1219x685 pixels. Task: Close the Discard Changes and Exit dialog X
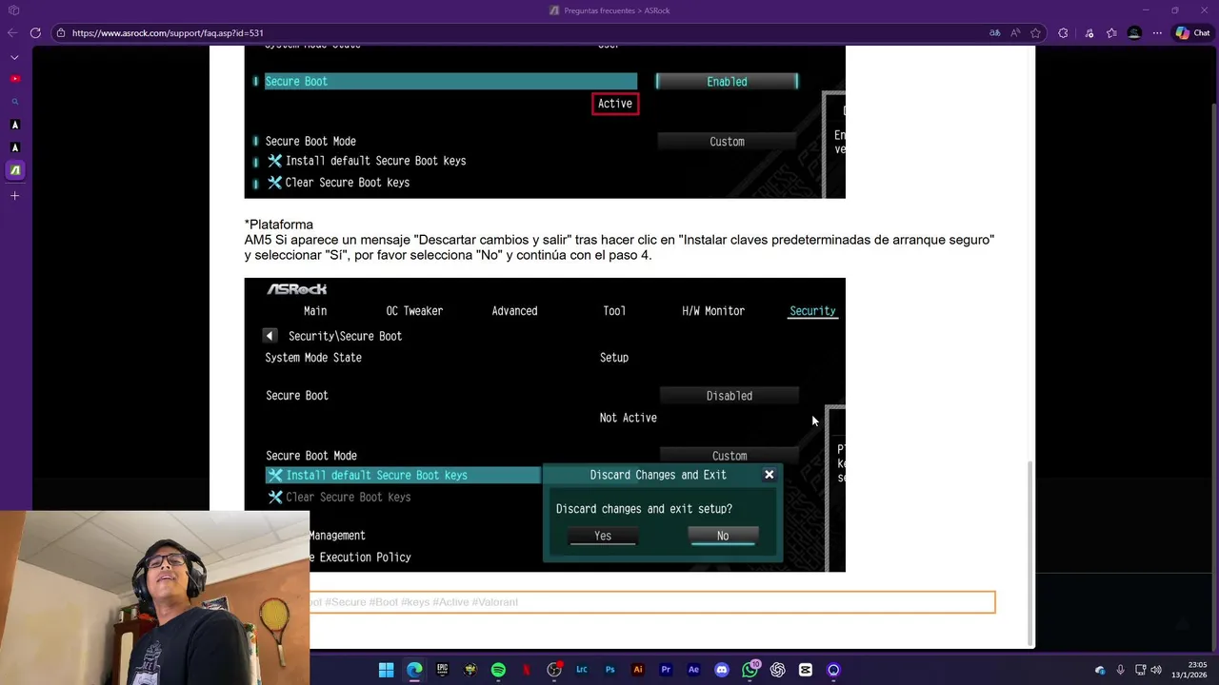tap(769, 475)
